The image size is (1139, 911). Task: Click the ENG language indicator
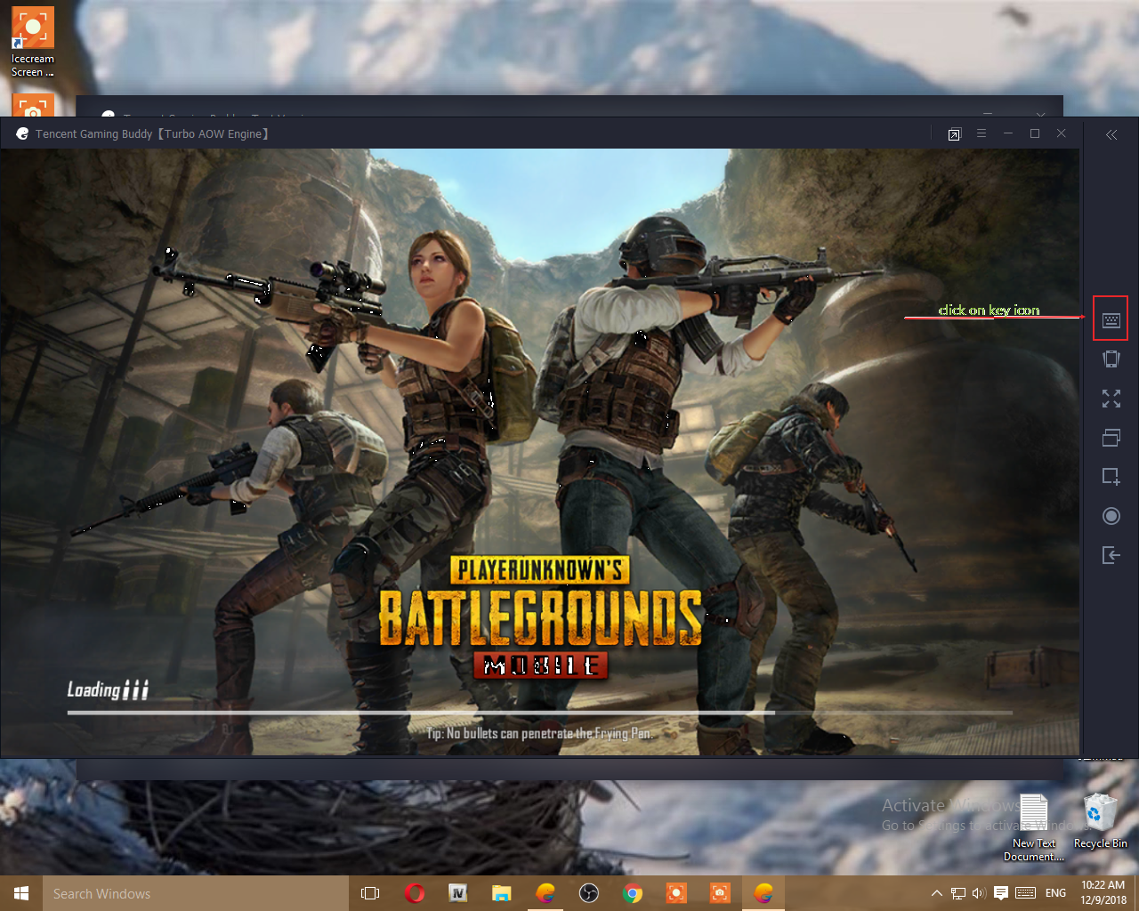tap(1055, 893)
